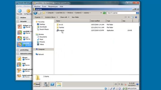This screenshot has height=90, width=161.
Task: Open the Share with dropdown
Action: 65,17
